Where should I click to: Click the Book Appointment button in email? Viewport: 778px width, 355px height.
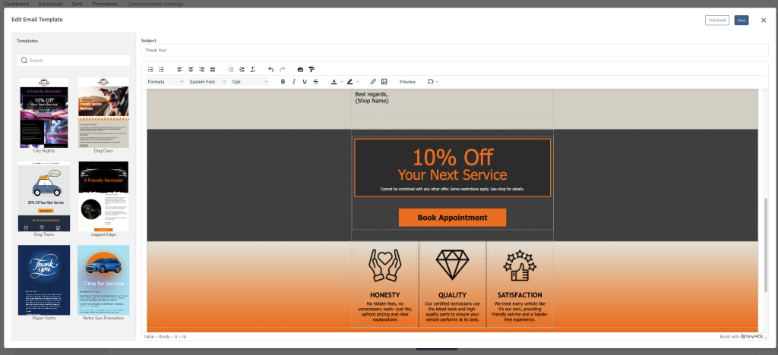[452, 218]
